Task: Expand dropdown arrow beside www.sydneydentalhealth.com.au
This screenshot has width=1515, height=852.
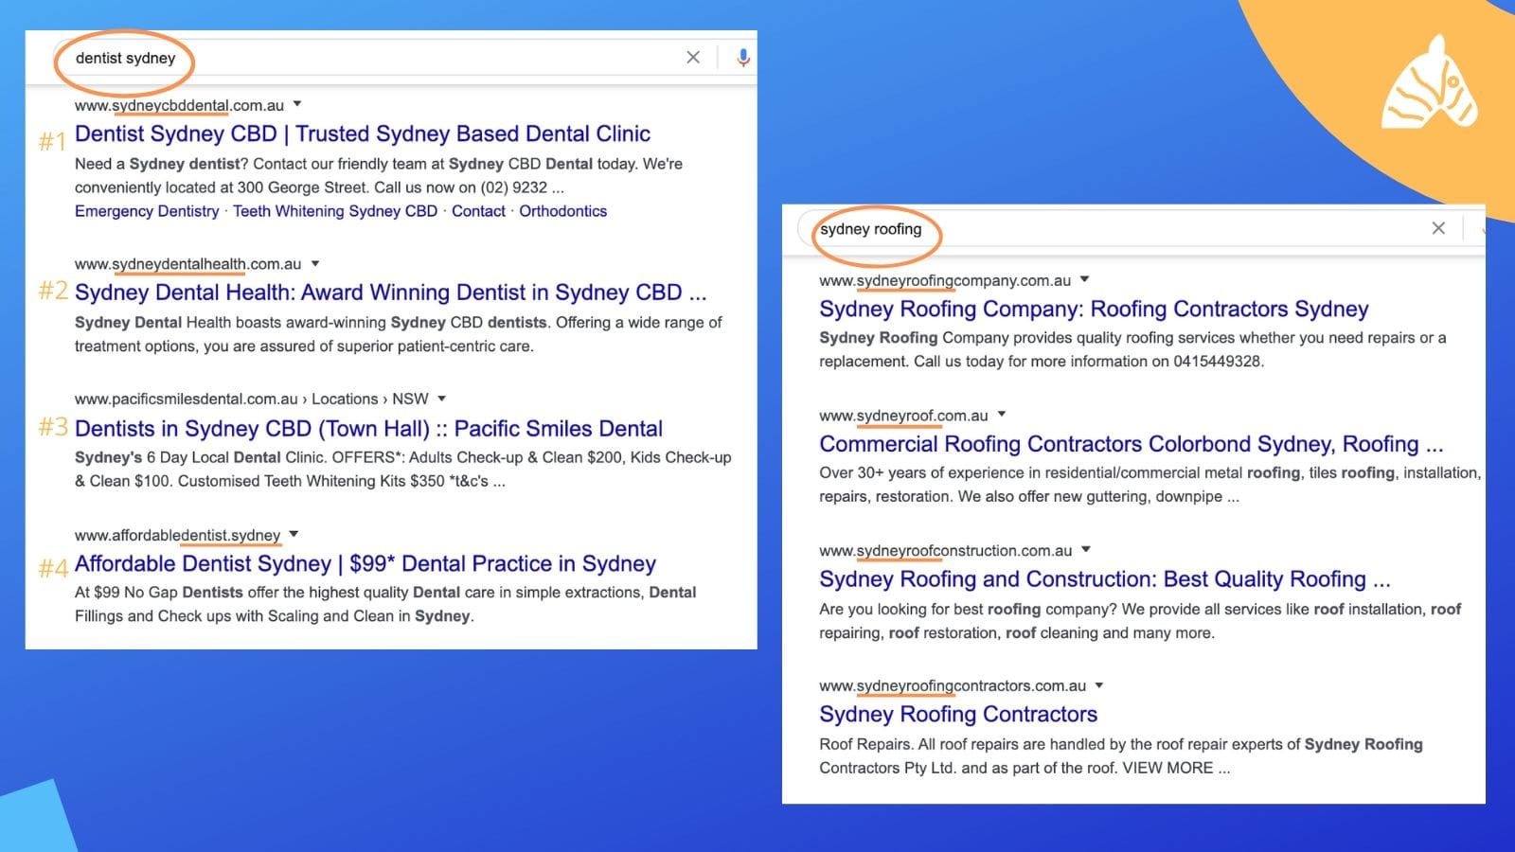Action: 315,263
